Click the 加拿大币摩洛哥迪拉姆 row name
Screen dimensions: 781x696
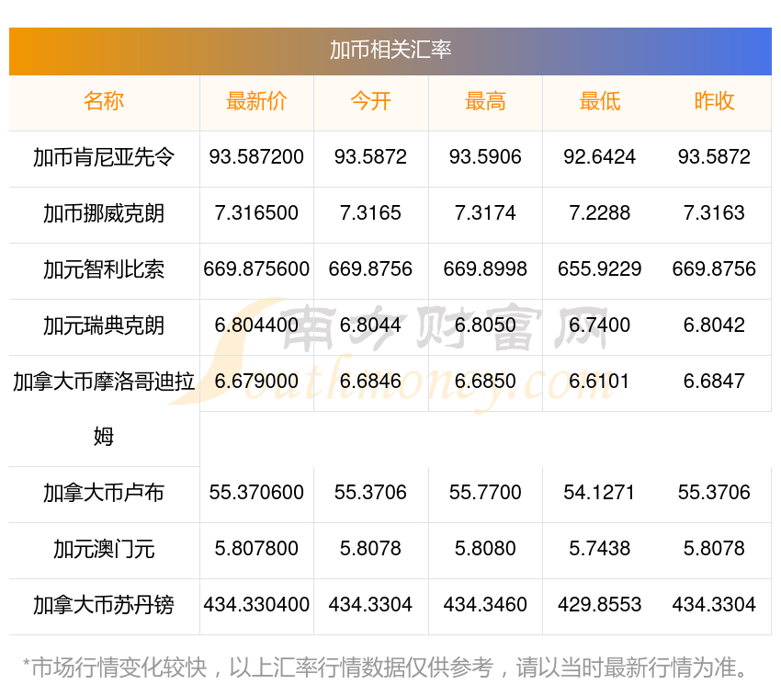click(104, 407)
